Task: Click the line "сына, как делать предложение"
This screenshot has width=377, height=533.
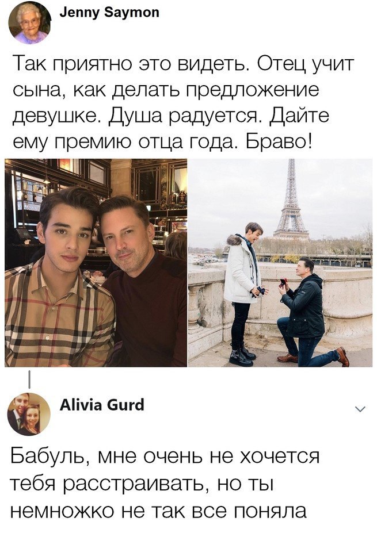Action: pos(166,90)
